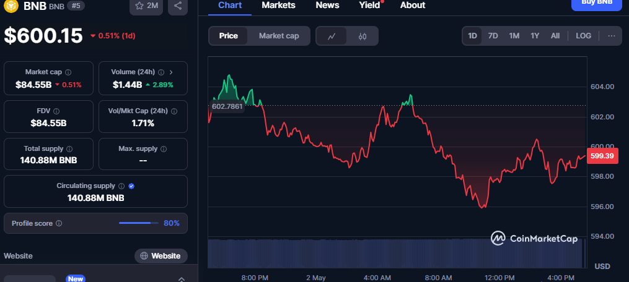Image resolution: width=629 pixels, height=282 pixels.
Task: Click the New badge label
Action: point(76,279)
